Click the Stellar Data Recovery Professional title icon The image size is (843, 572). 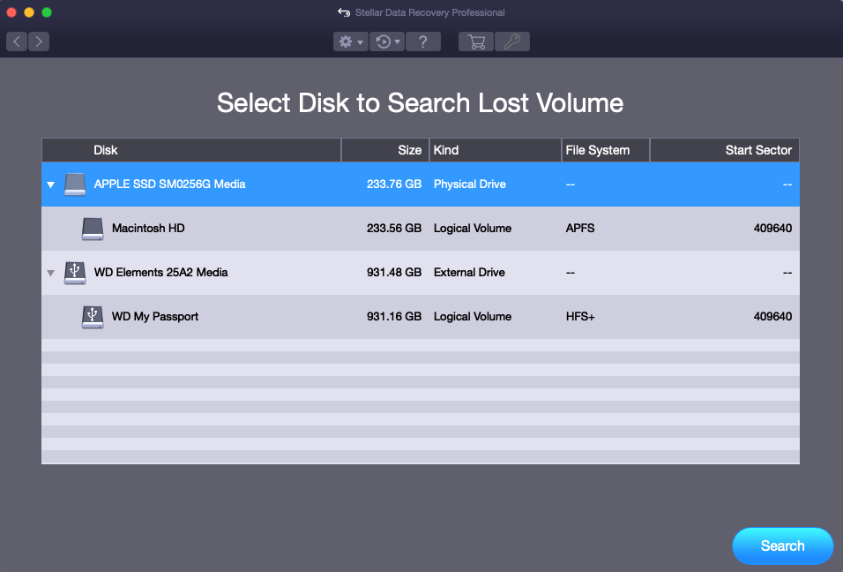[344, 12]
